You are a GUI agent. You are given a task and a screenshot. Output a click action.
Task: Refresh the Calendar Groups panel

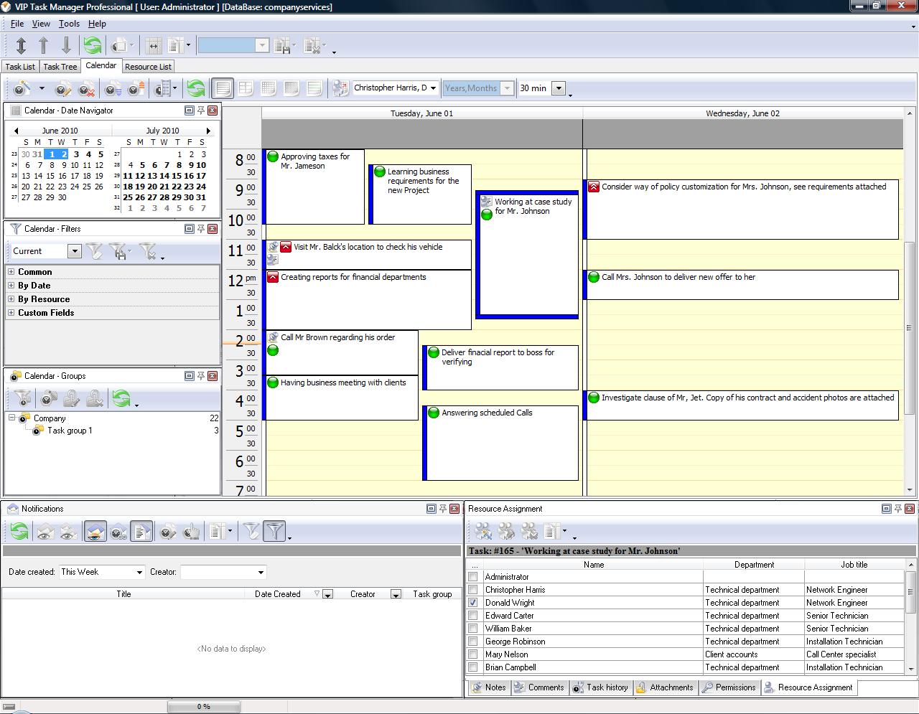tap(121, 398)
